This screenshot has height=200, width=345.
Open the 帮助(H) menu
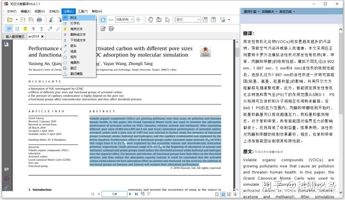pyautogui.click(x=97, y=11)
